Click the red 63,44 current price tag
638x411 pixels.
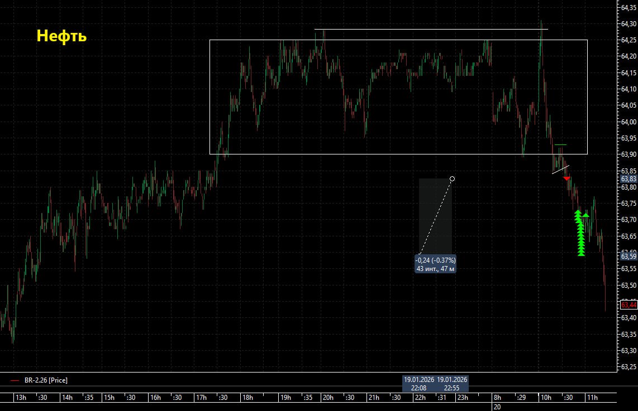[x=629, y=305]
